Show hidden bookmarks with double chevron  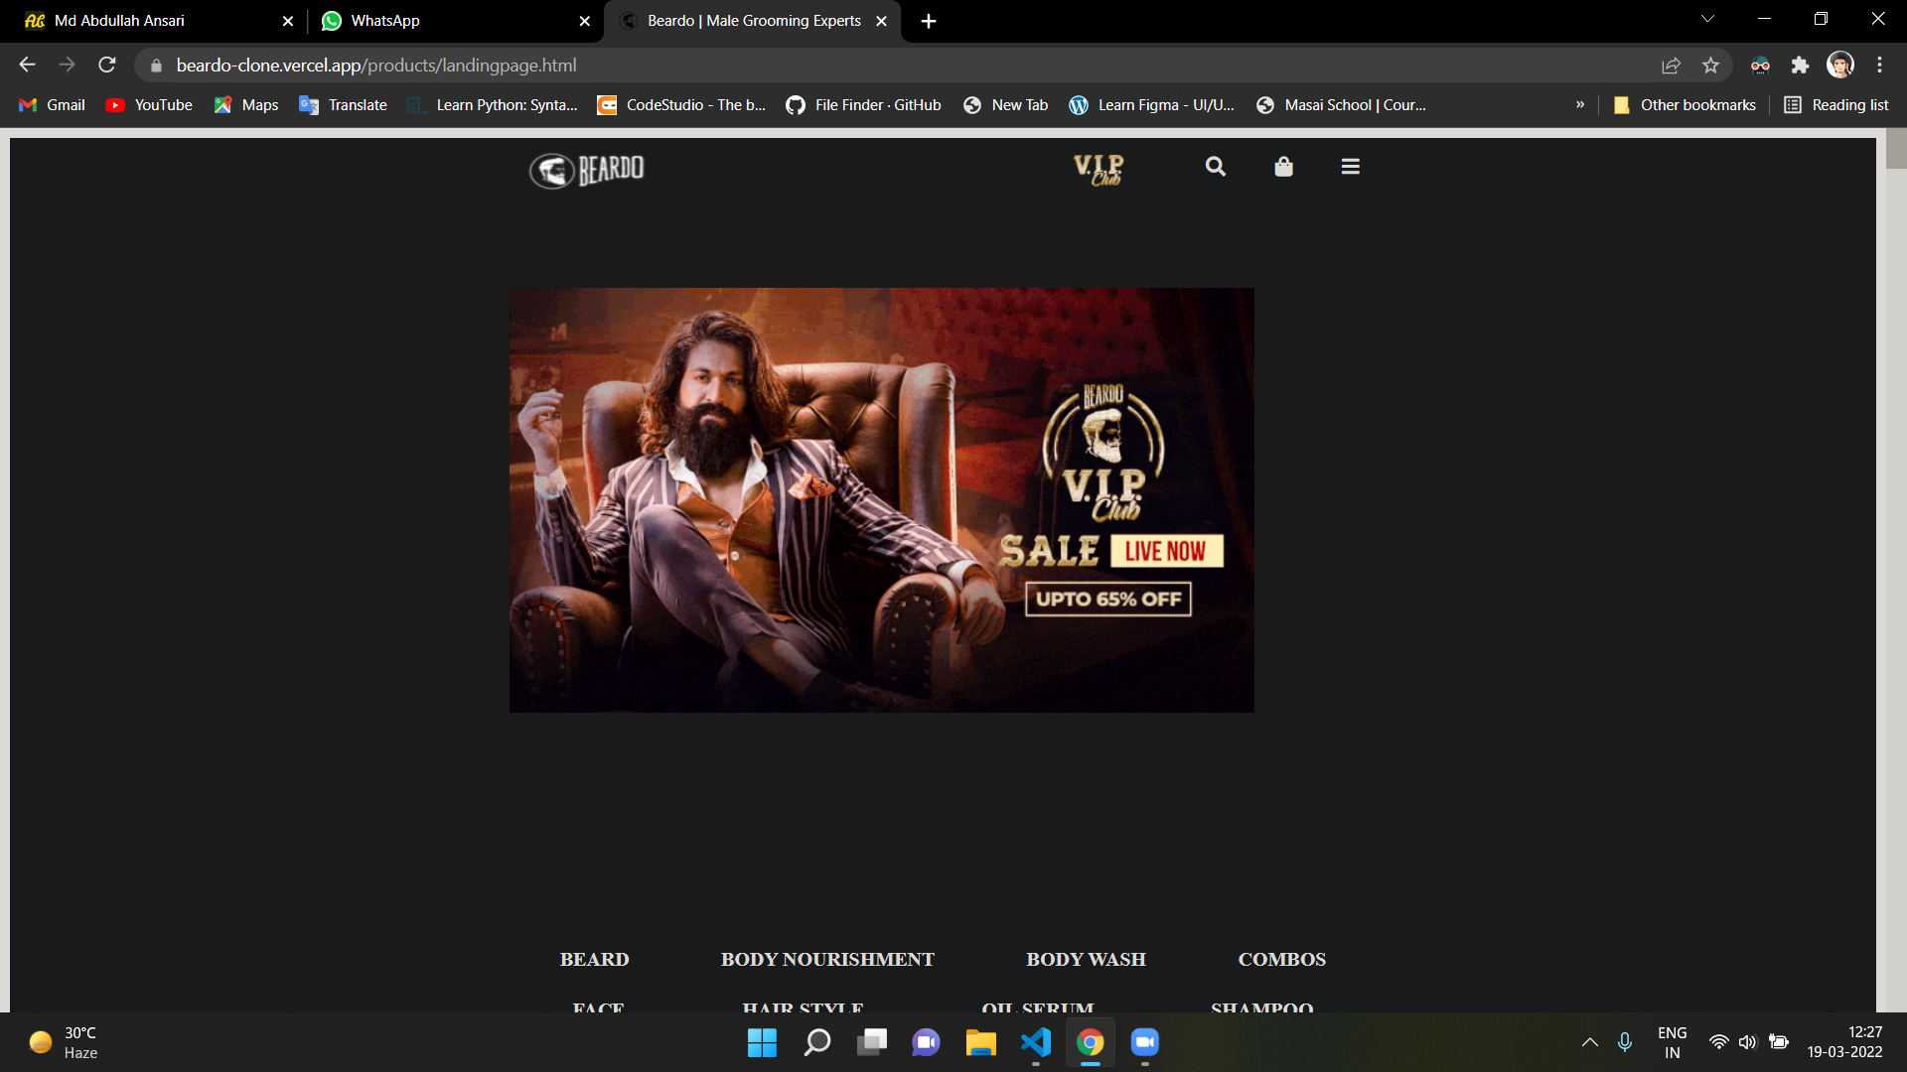coord(1580,105)
